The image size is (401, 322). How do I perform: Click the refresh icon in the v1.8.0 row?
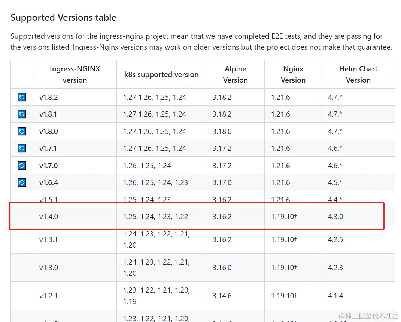click(x=22, y=131)
